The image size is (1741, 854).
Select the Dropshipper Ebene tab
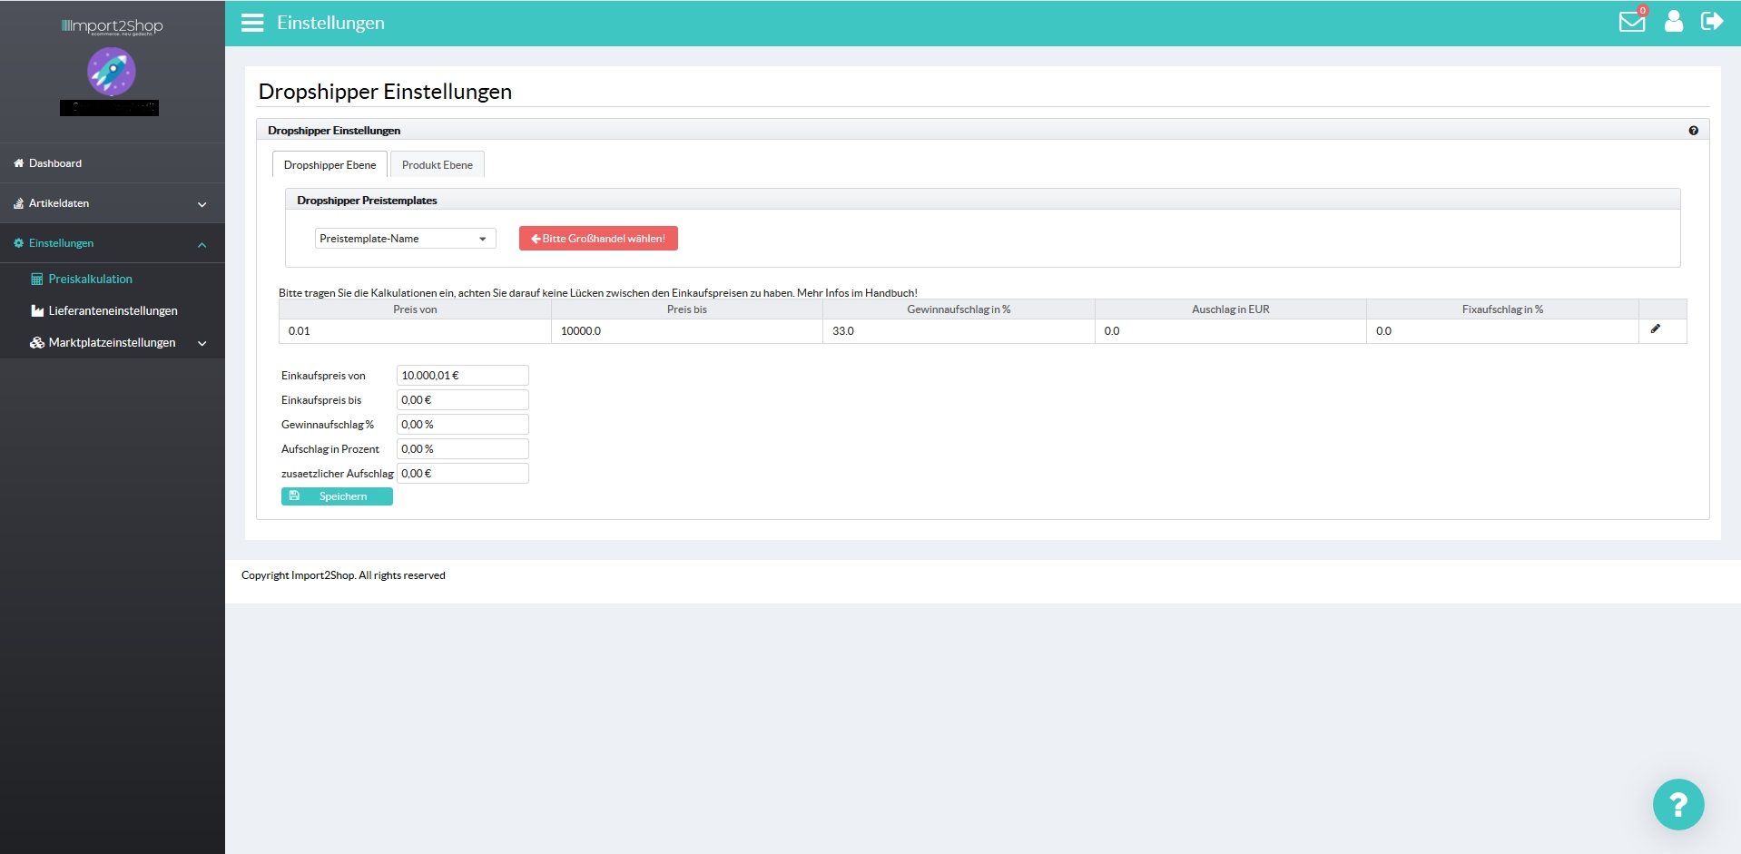[330, 165]
